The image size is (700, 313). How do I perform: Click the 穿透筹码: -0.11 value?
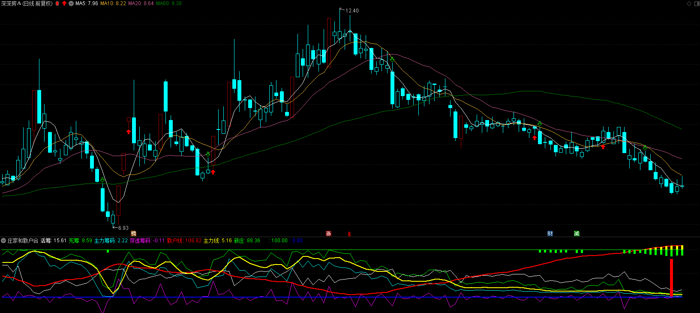pos(147,241)
